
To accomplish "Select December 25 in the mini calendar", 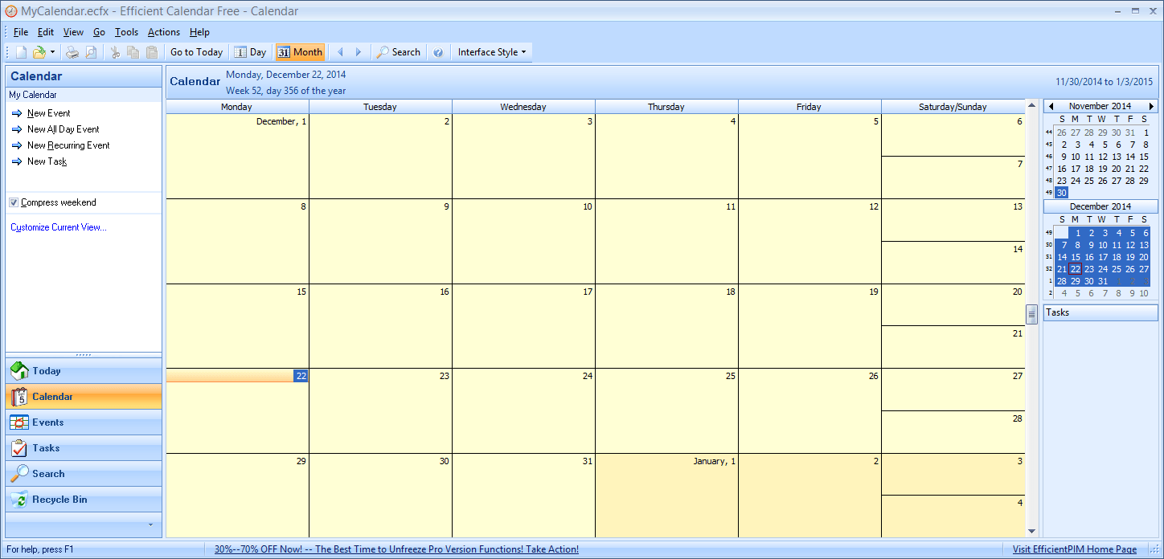I will point(1116,269).
